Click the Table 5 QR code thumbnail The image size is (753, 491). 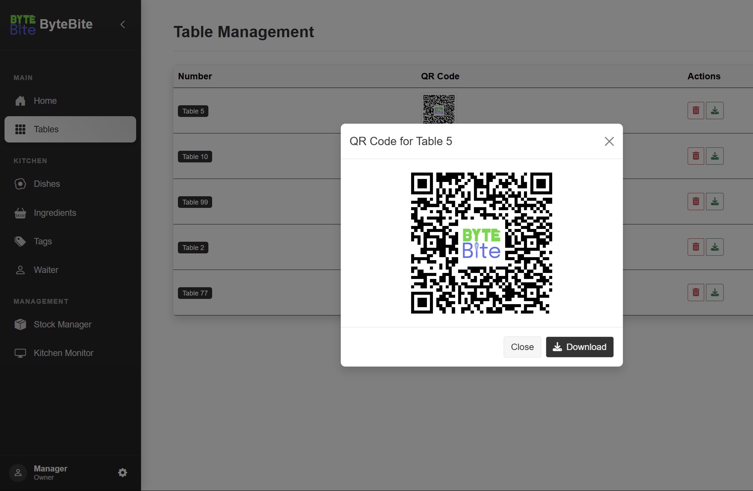439,109
